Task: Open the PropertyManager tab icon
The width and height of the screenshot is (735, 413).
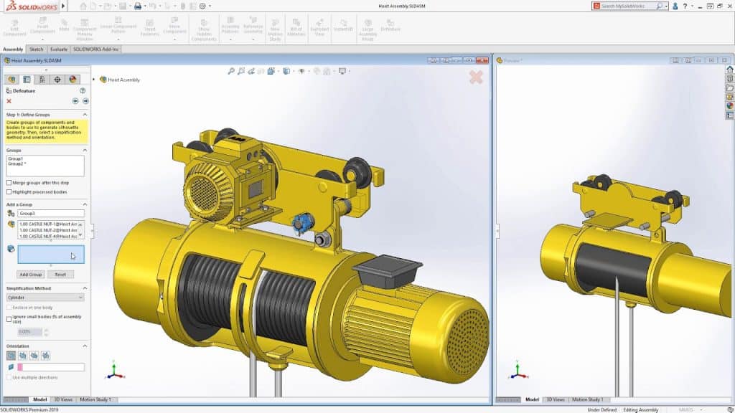Action: (x=27, y=80)
